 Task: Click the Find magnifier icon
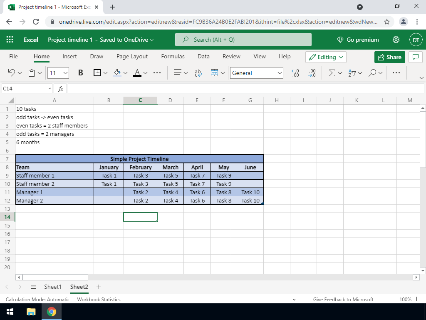coord(372,72)
